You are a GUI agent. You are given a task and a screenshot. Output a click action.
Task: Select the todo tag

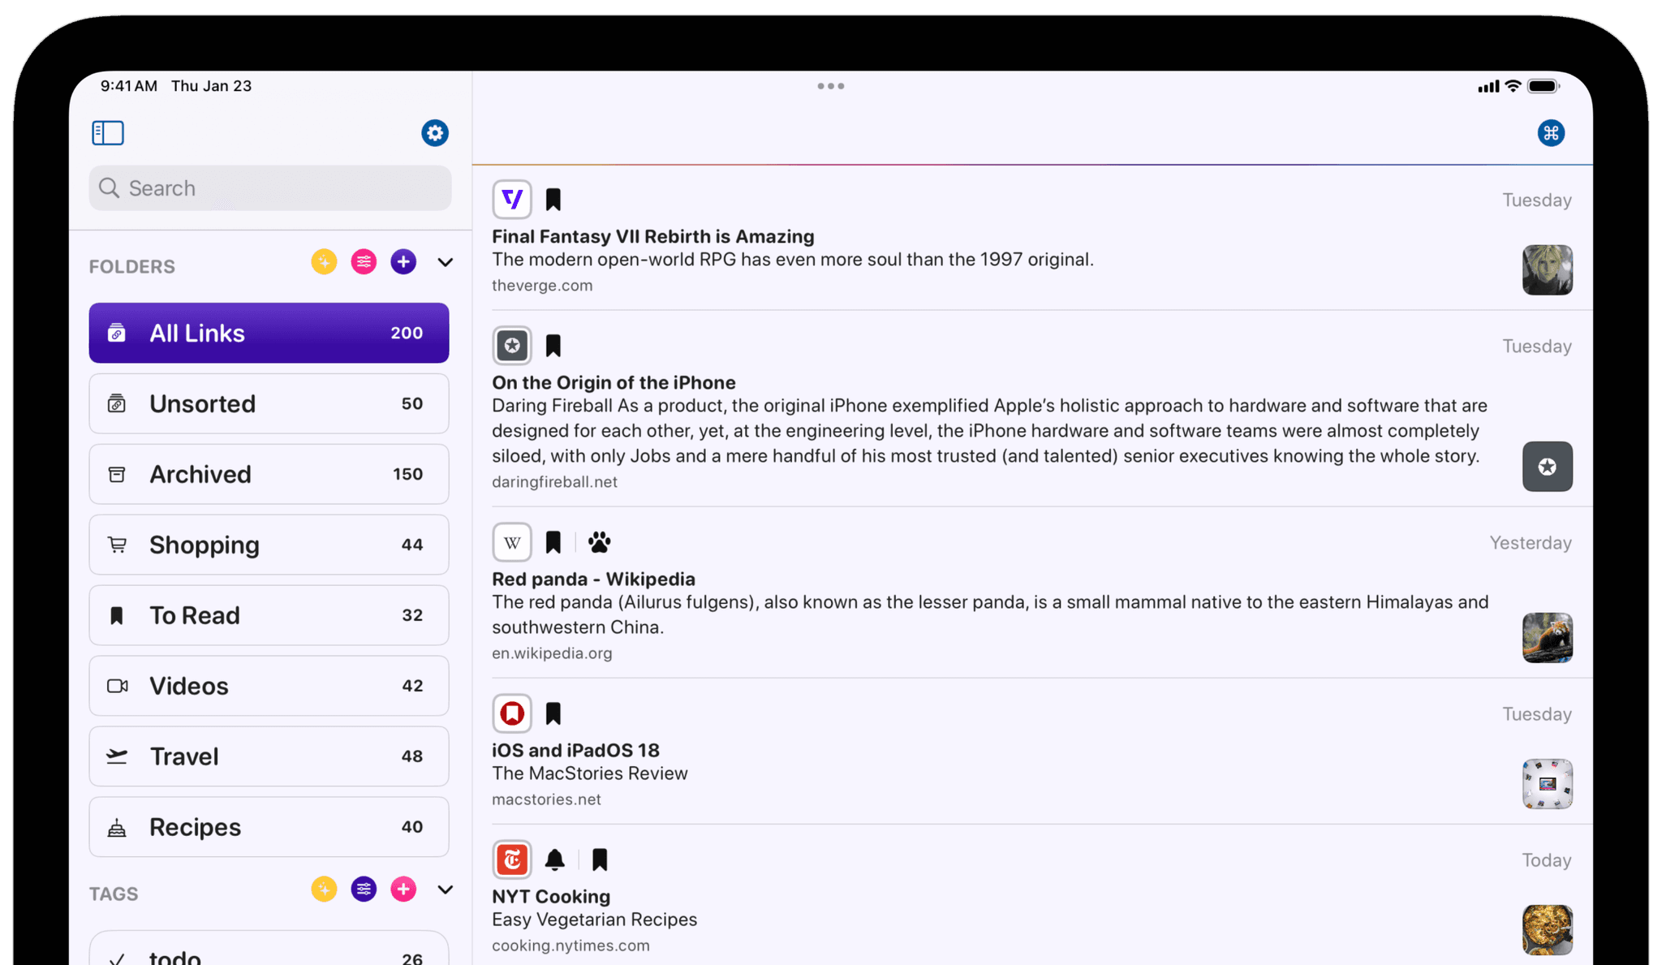click(x=269, y=948)
